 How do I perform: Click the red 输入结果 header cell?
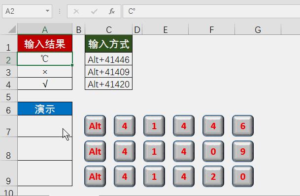coord(45,44)
